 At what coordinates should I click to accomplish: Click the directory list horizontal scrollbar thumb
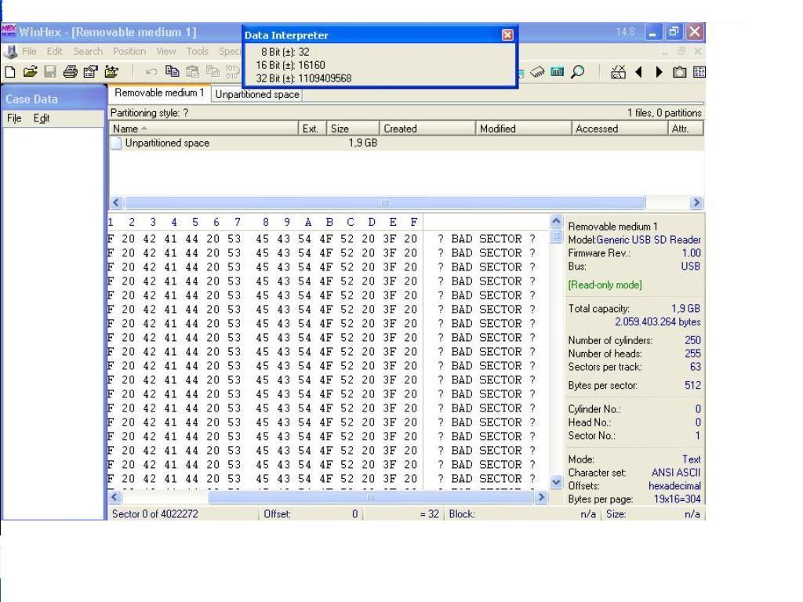pos(384,202)
